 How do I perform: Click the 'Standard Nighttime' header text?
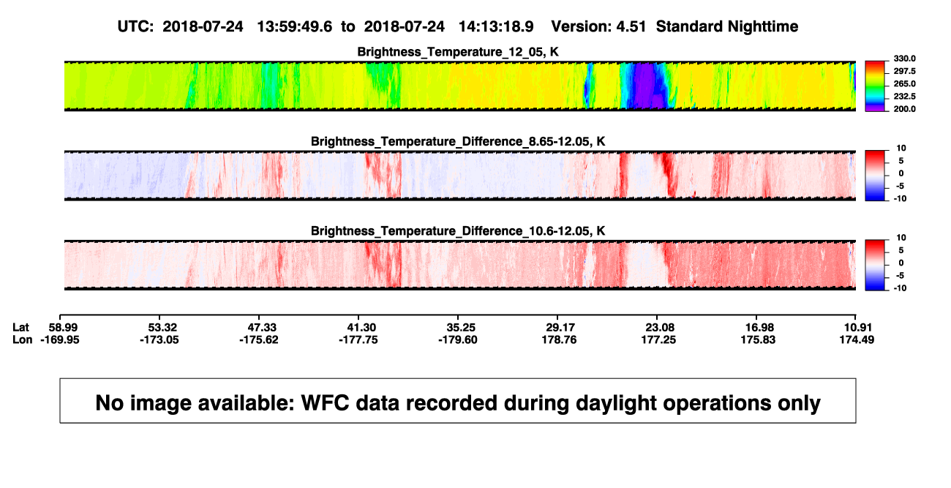click(x=727, y=26)
